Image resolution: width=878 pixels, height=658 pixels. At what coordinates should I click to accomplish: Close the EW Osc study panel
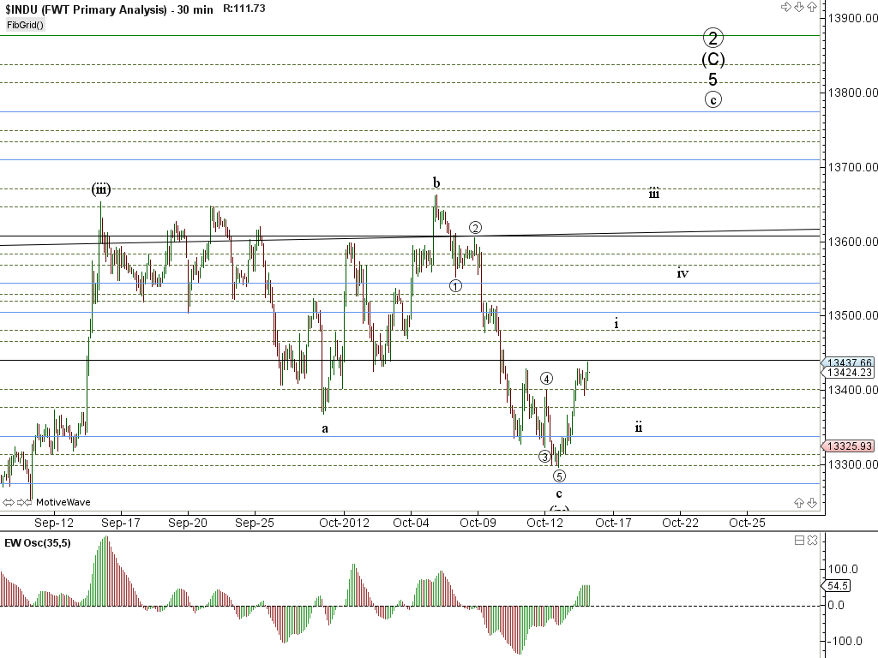[811, 541]
